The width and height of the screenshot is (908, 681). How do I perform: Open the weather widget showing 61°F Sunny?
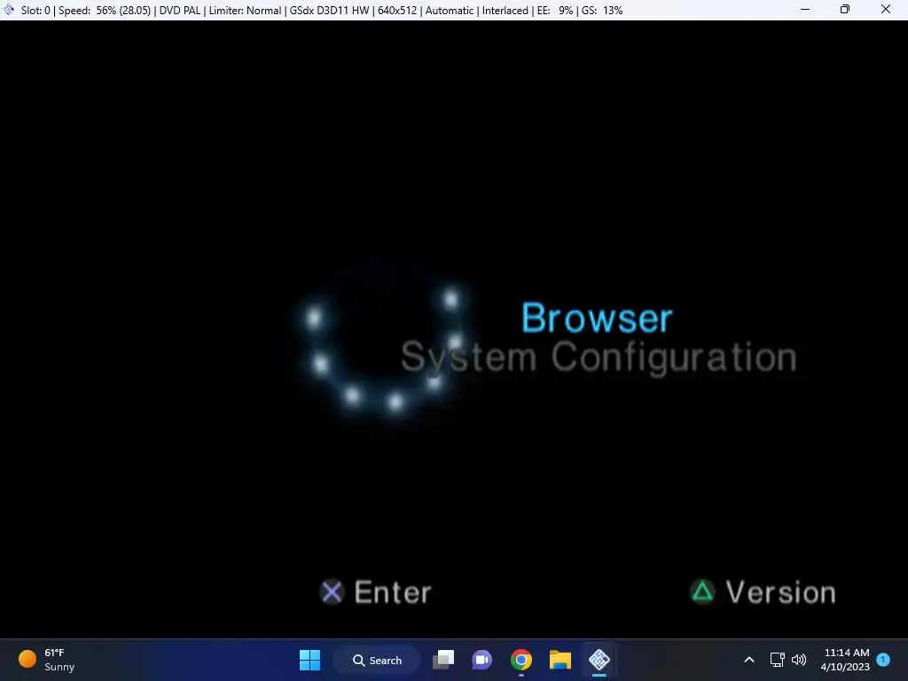click(x=47, y=660)
